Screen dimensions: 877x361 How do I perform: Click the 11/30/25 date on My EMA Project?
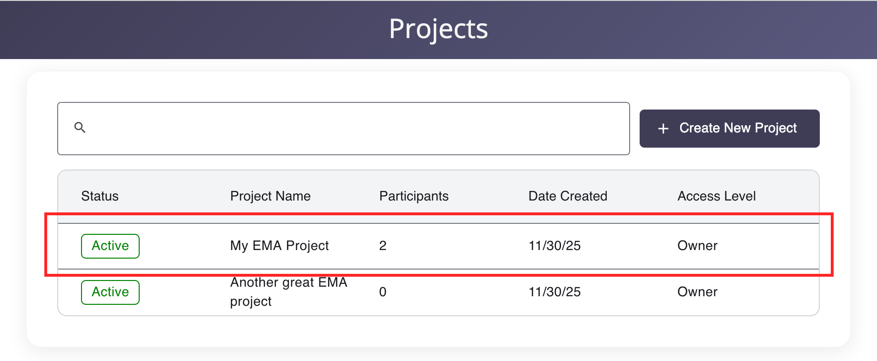click(x=553, y=246)
